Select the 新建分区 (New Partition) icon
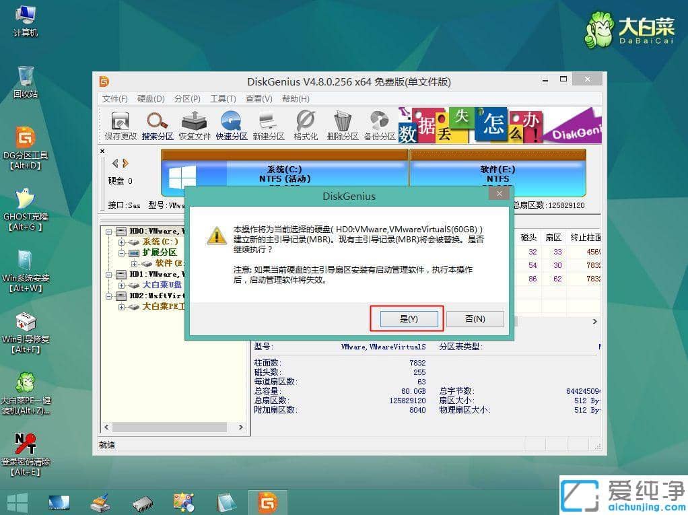 click(x=268, y=125)
